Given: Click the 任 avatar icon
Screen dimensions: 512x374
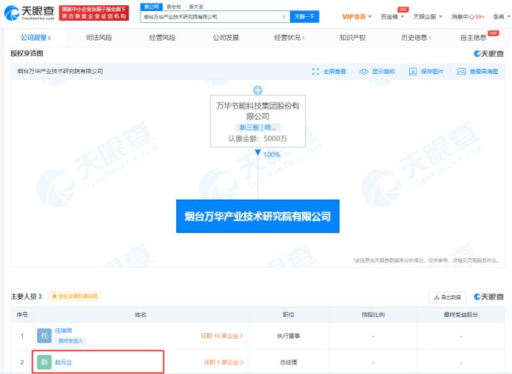Looking at the screenshot, I should click(x=44, y=336).
